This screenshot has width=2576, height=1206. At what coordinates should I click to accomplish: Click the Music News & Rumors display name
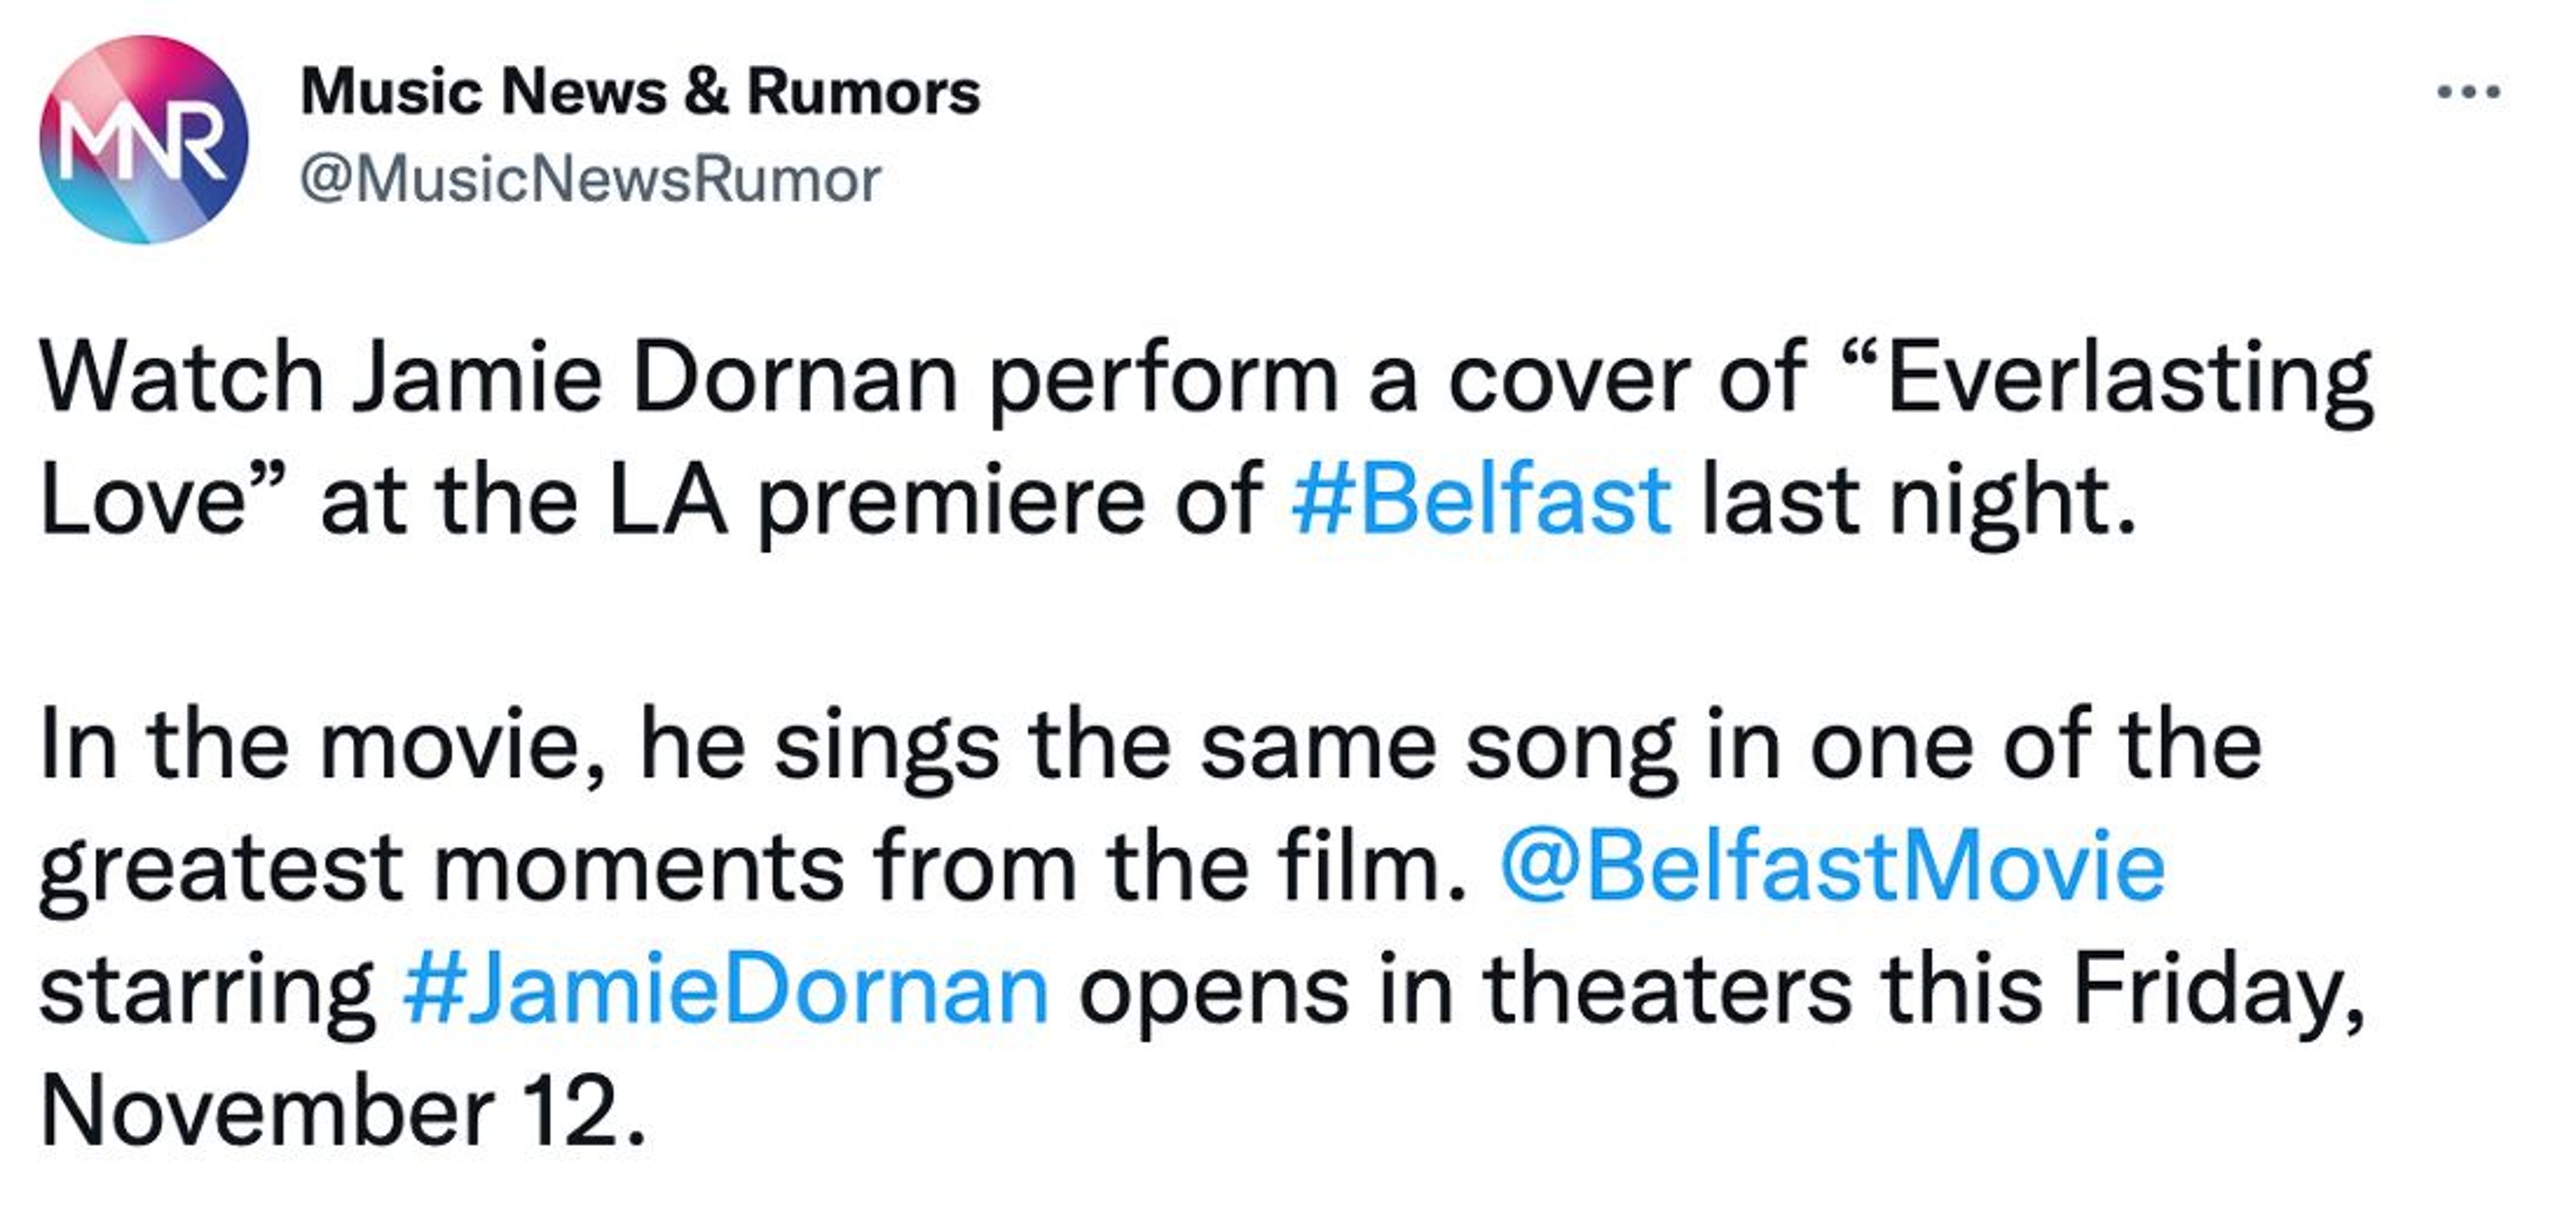[x=640, y=92]
